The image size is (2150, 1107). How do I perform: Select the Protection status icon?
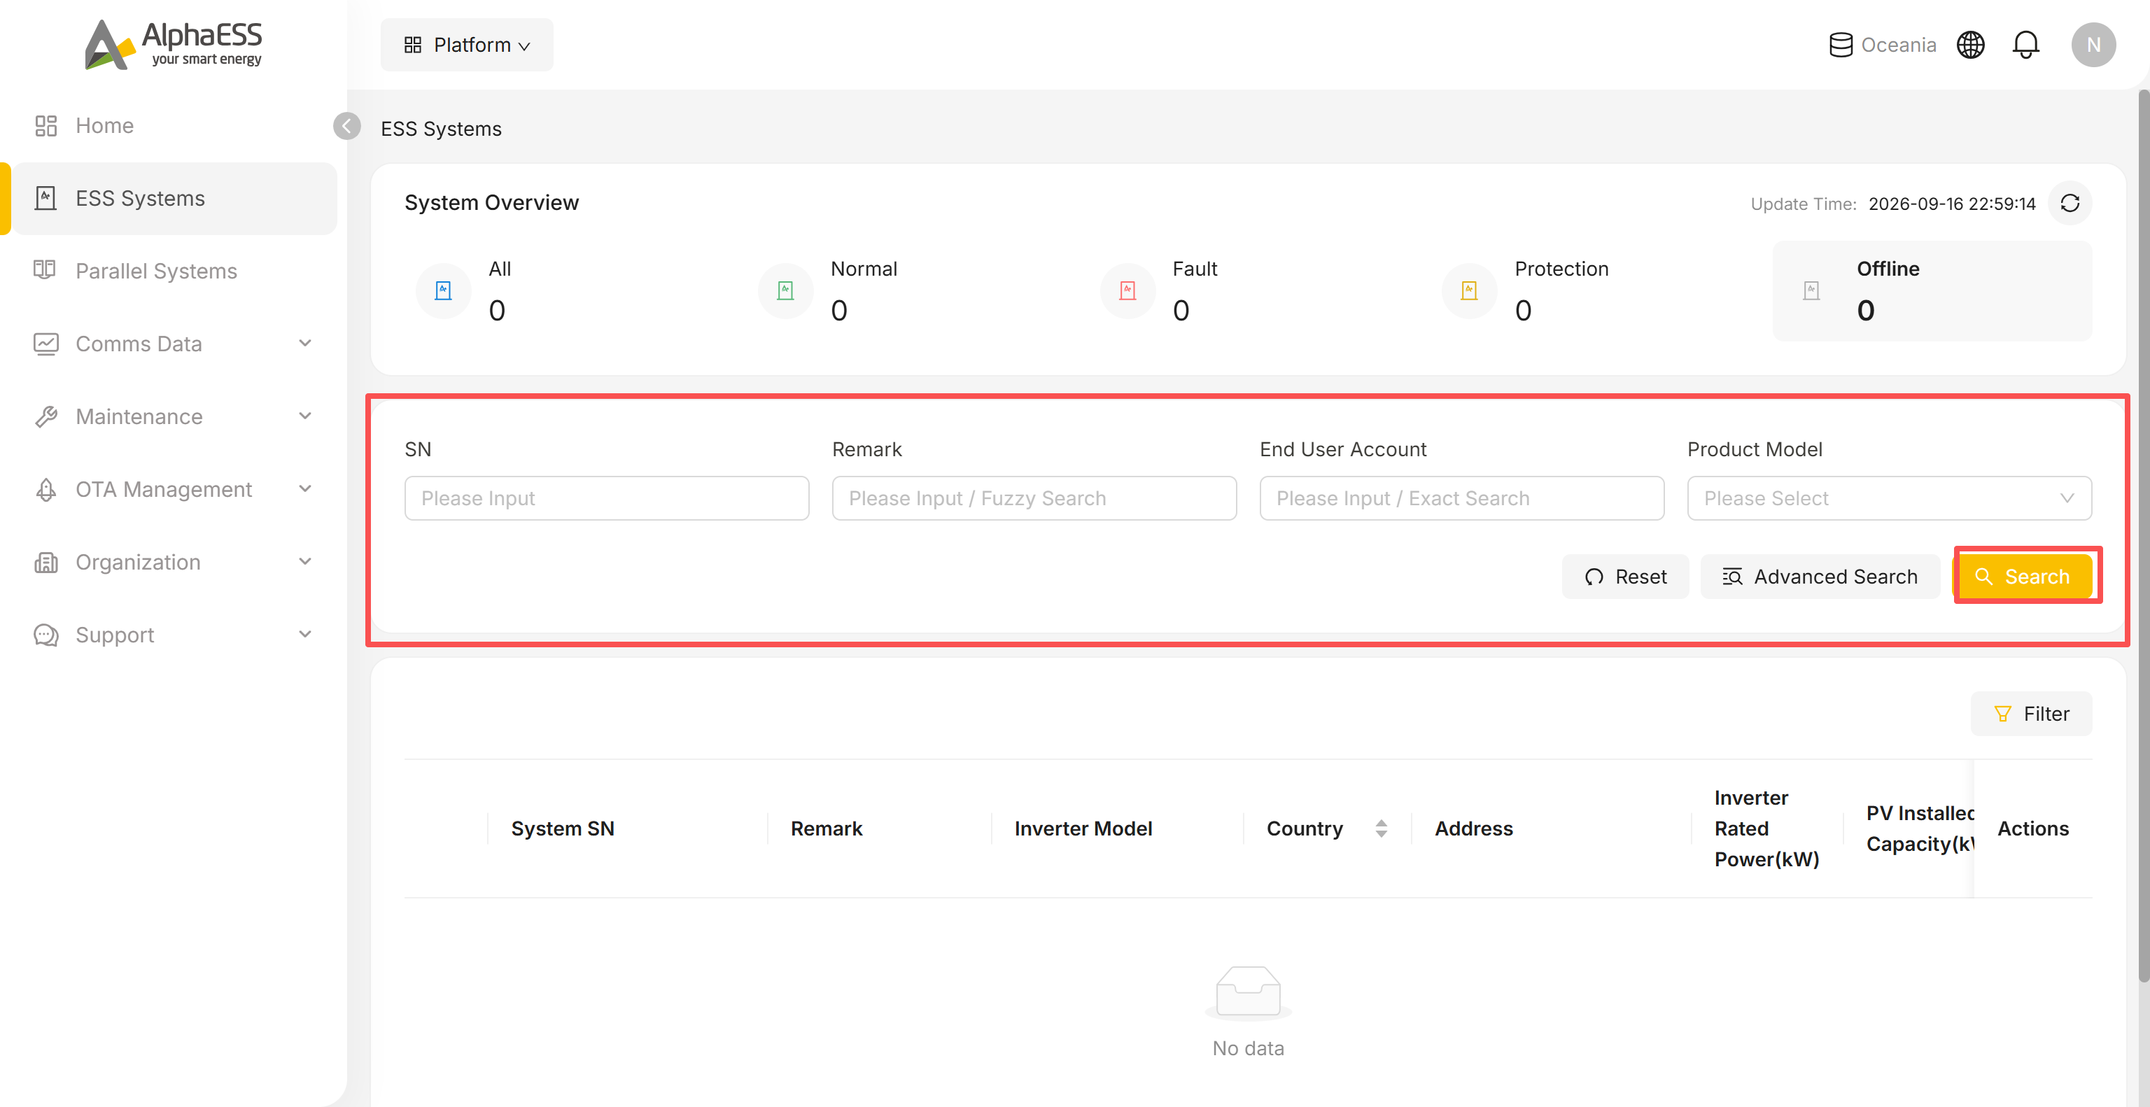[1469, 290]
